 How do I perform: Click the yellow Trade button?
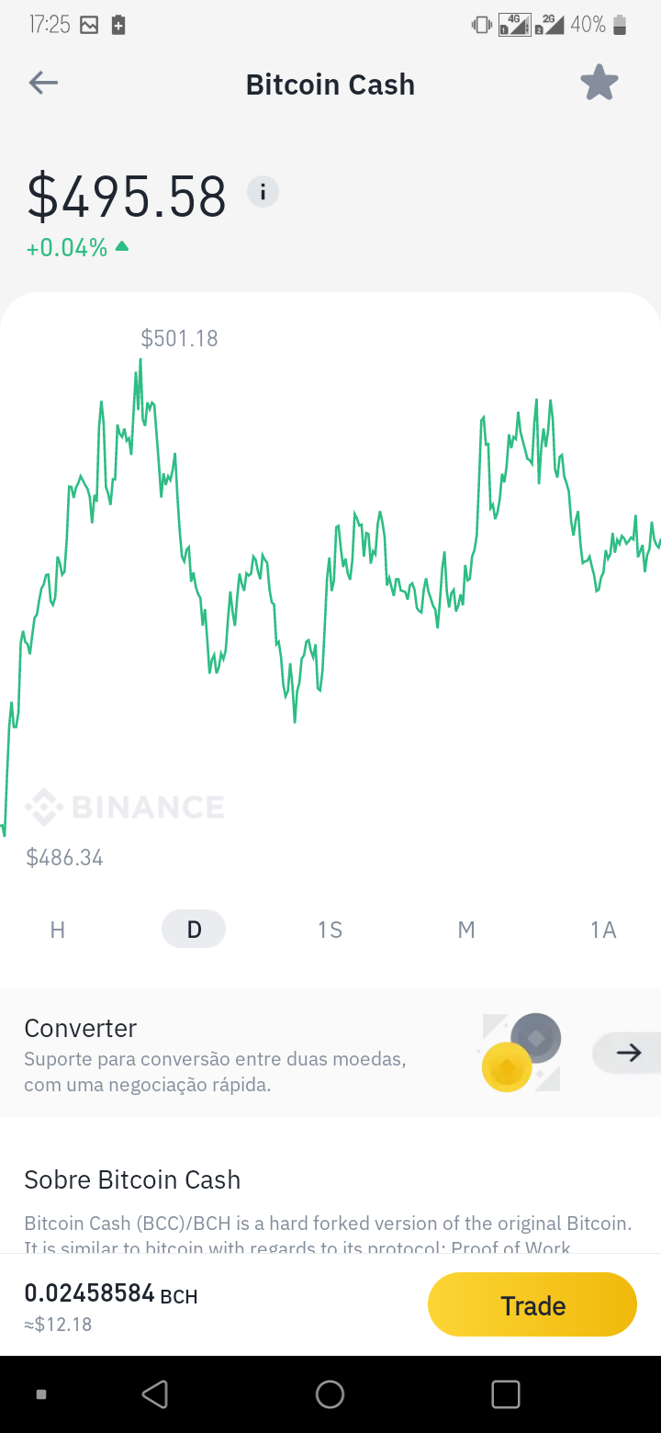[532, 1305]
